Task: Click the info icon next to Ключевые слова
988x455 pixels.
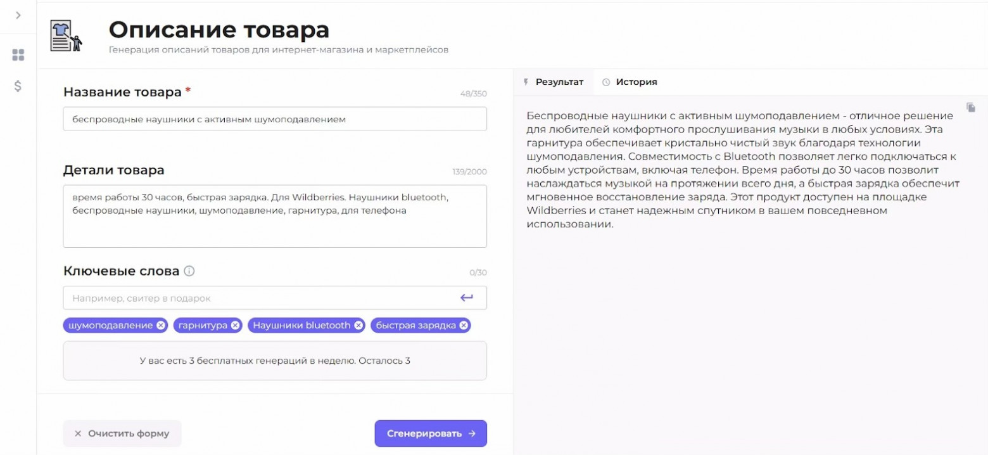Action: tap(190, 270)
